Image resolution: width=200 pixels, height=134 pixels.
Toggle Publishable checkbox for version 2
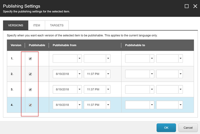pos(30,74)
